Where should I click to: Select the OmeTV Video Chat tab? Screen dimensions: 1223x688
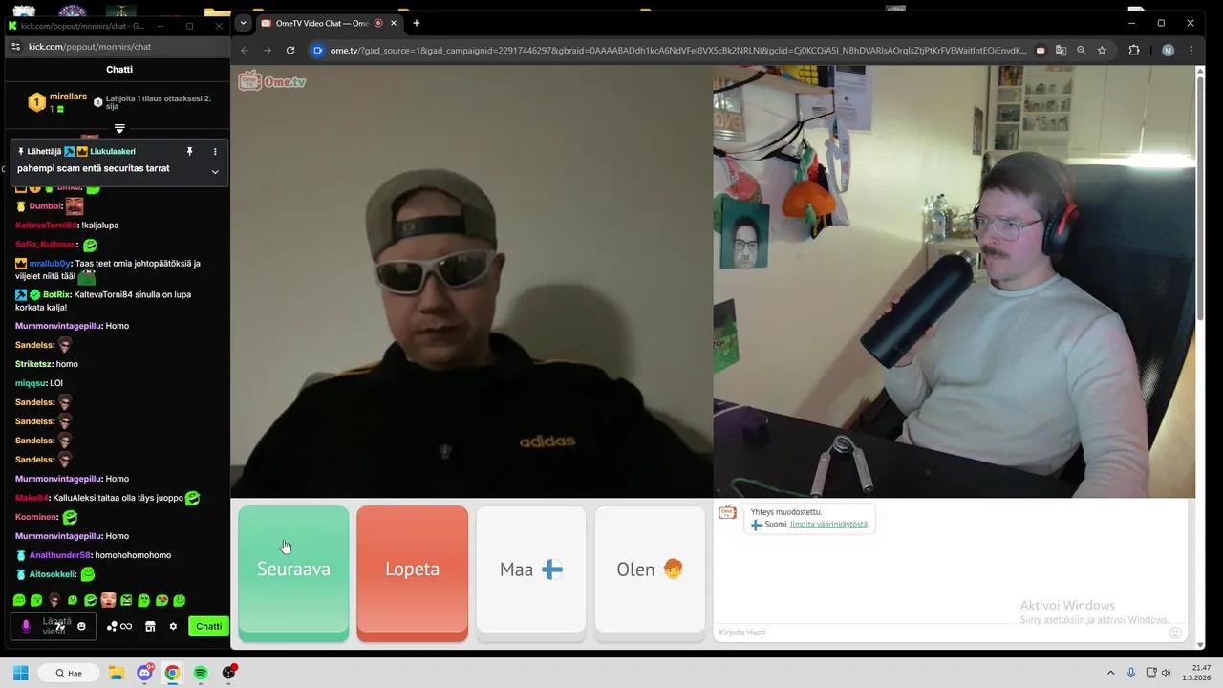pos(320,23)
